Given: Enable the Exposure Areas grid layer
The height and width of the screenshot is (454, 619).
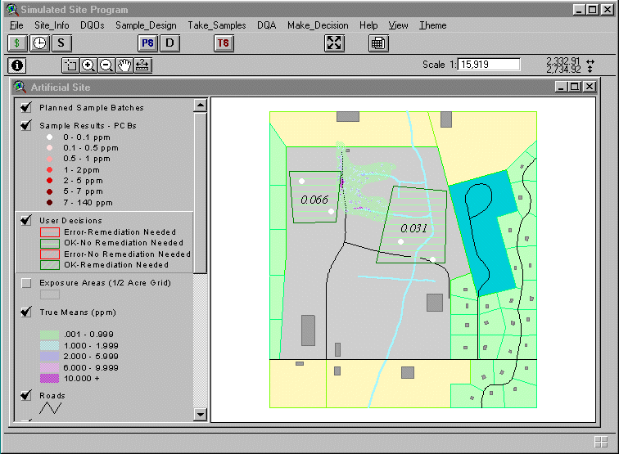Looking at the screenshot, I should [x=26, y=282].
